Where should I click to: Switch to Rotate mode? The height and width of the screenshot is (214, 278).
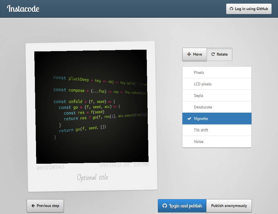tap(220, 54)
